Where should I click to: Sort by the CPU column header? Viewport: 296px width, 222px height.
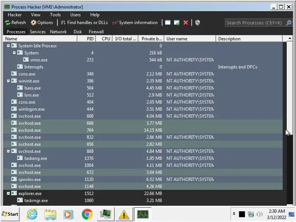104,39
